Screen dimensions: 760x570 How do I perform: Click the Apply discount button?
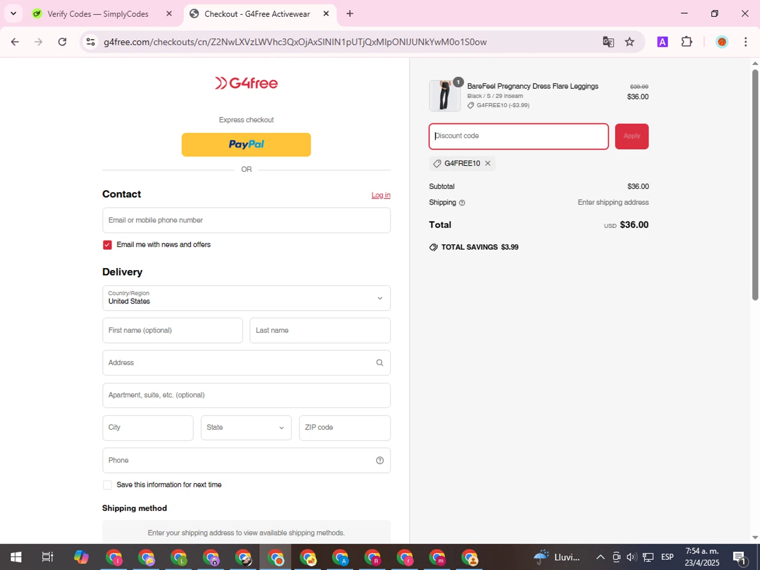[632, 136]
